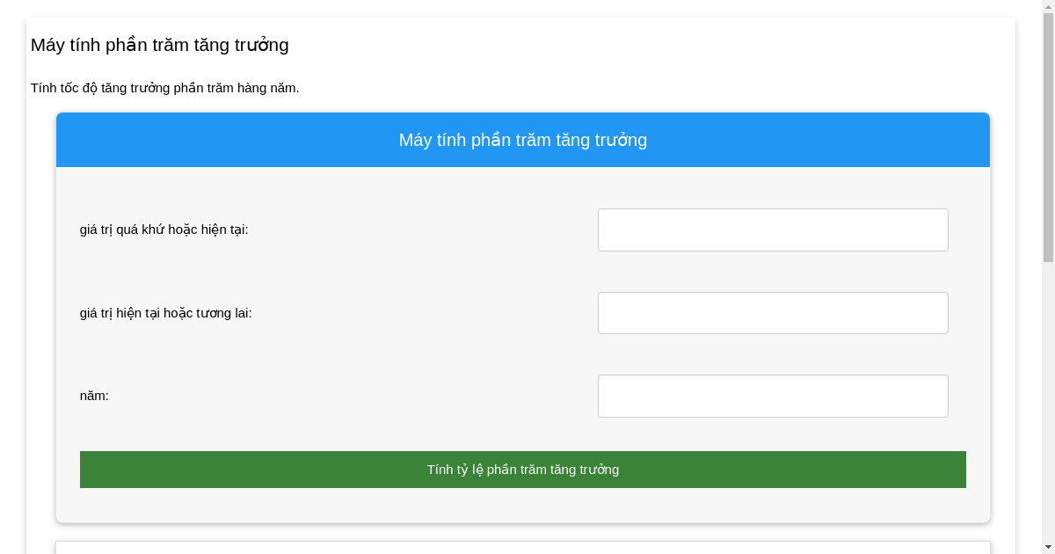Click the scrollbar down arrow
1055x554 pixels.
coord(1048,546)
